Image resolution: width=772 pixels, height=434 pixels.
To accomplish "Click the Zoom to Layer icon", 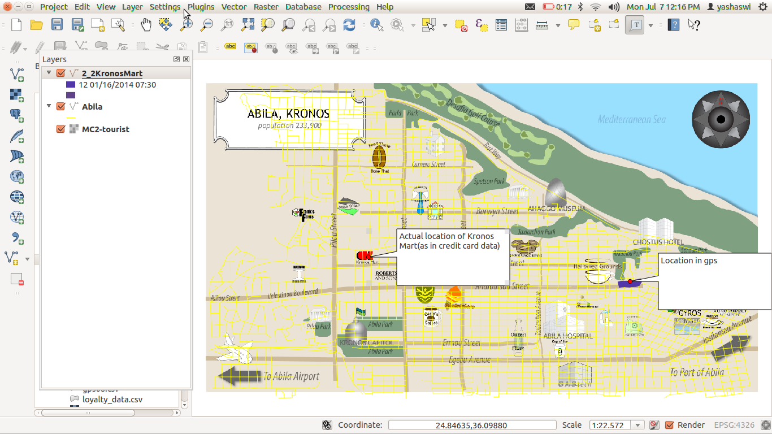I will click(x=288, y=25).
